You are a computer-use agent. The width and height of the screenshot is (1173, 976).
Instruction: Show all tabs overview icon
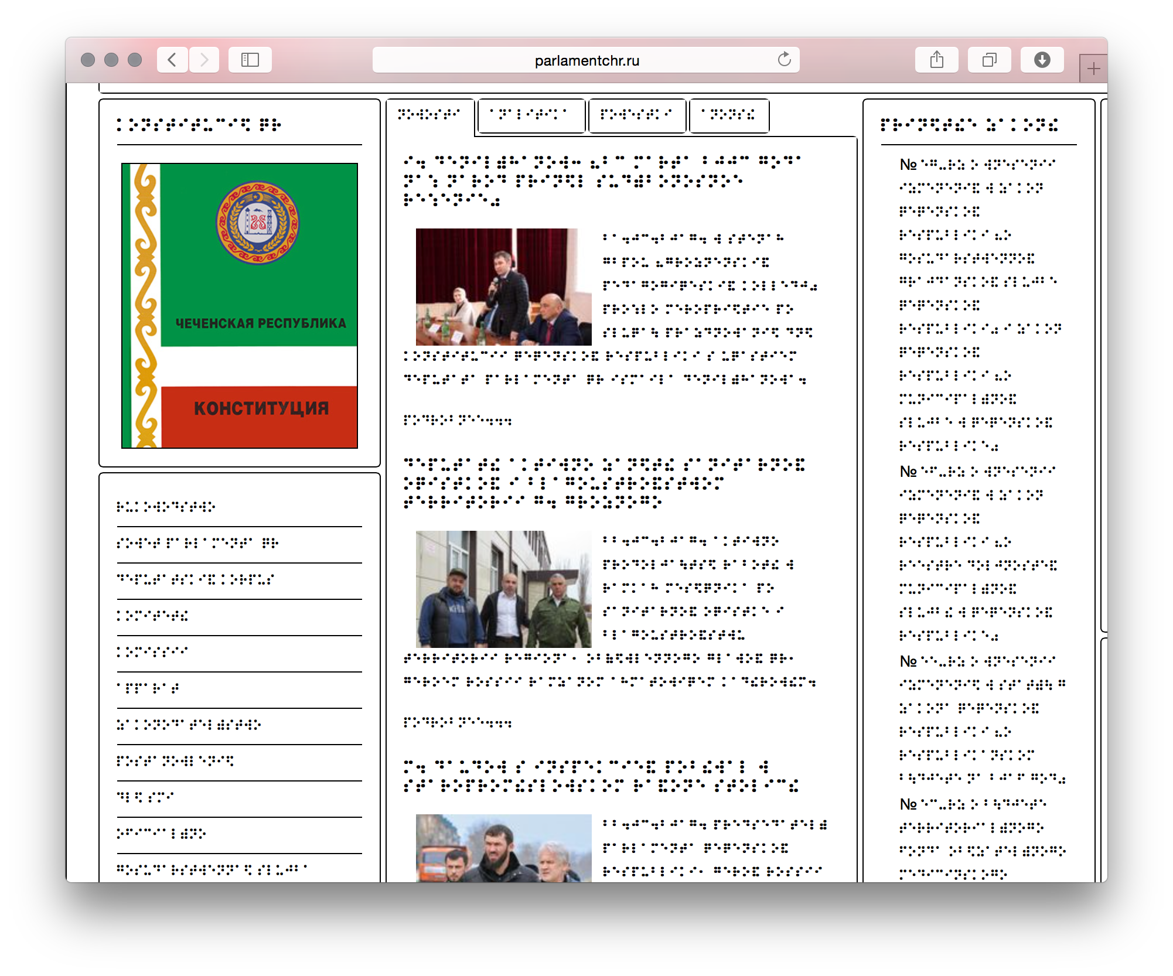[989, 60]
